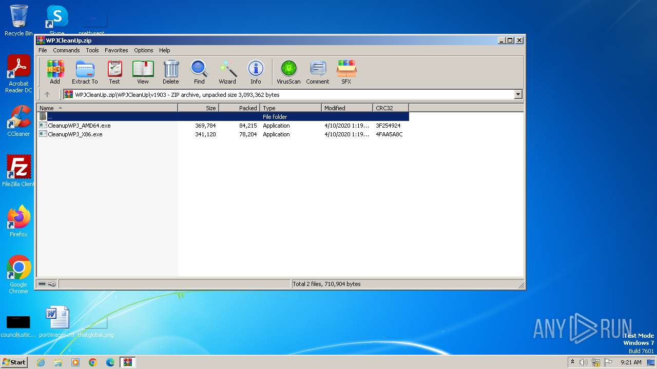
Task: Select the parent folder ".." row
Action: [223, 117]
